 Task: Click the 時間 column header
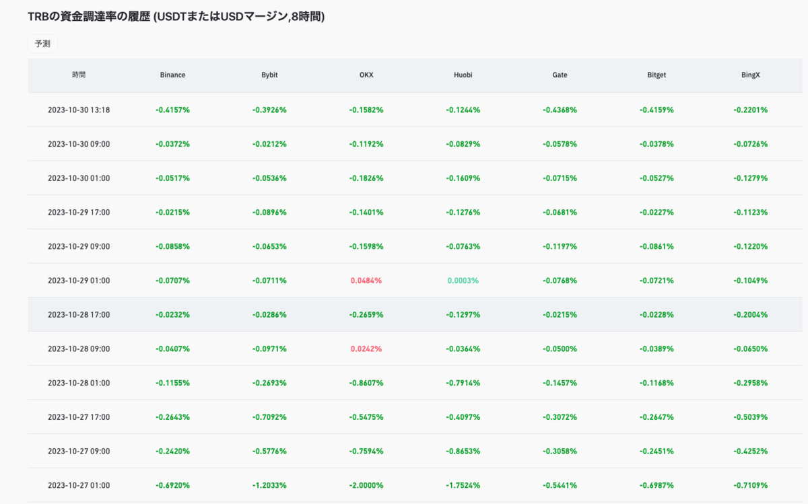79,75
